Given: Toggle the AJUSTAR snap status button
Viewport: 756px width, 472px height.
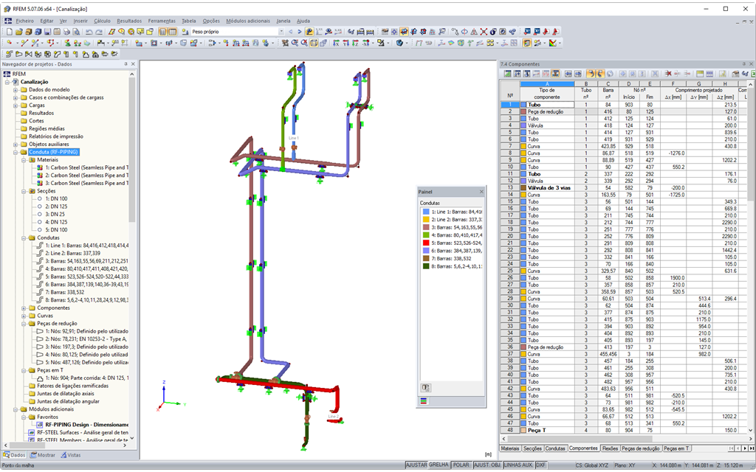Looking at the screenshot, I should point(416,465).
